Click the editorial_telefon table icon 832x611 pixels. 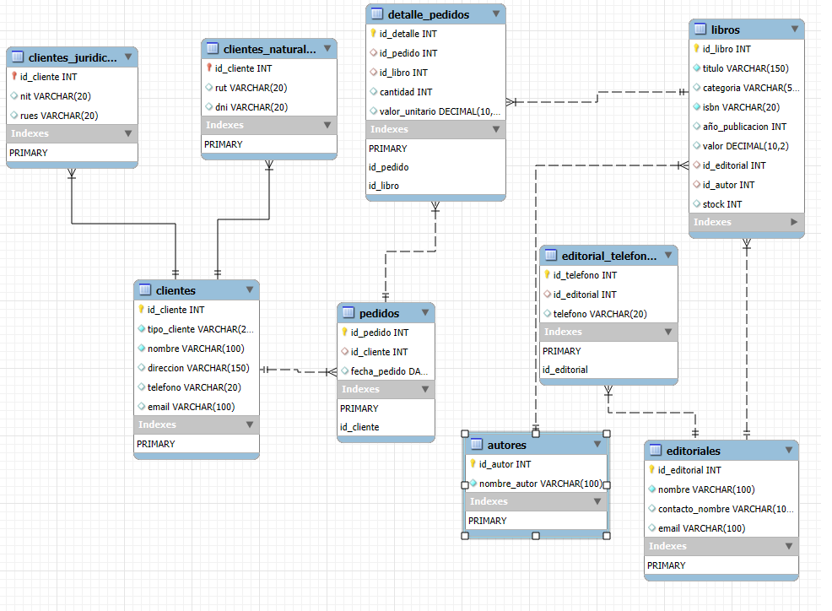(x=551, y=256)
